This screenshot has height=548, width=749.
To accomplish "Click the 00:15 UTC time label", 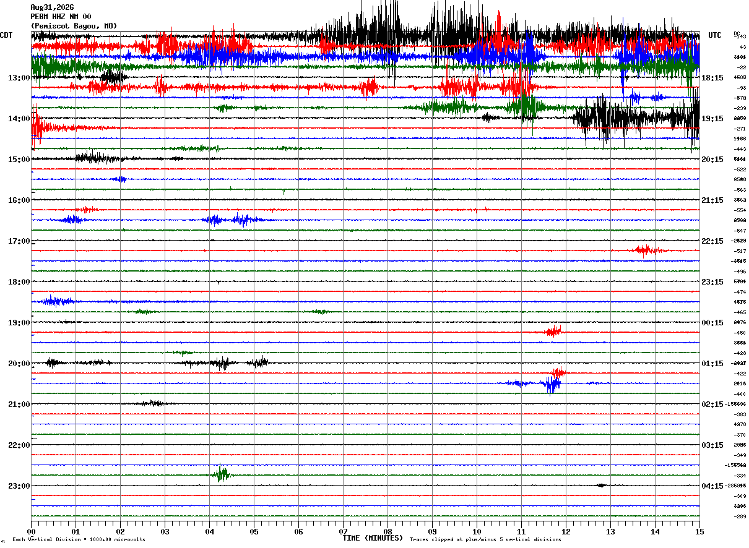I will 712,322.
